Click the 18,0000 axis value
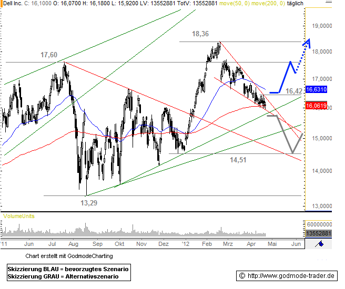The height and width of the screenshot is (289, 345). [322, 51]
